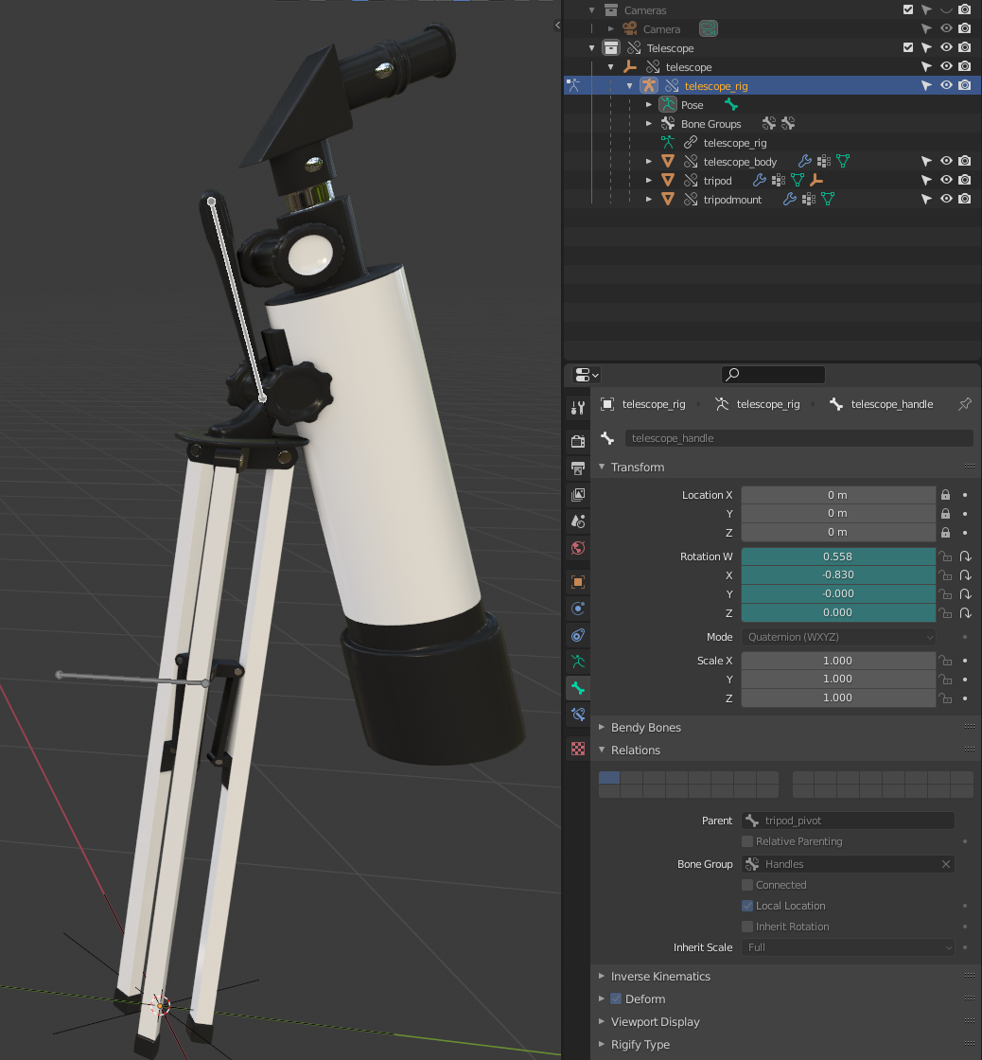Image resolution: width=982 pixels, height=1060 pixels.
Task: Hide telescope_body in the viewport
Action: [x=945, y=161]
